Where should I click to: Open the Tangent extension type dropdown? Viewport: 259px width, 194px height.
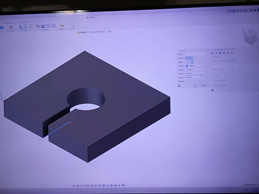(x=195, y=66)
